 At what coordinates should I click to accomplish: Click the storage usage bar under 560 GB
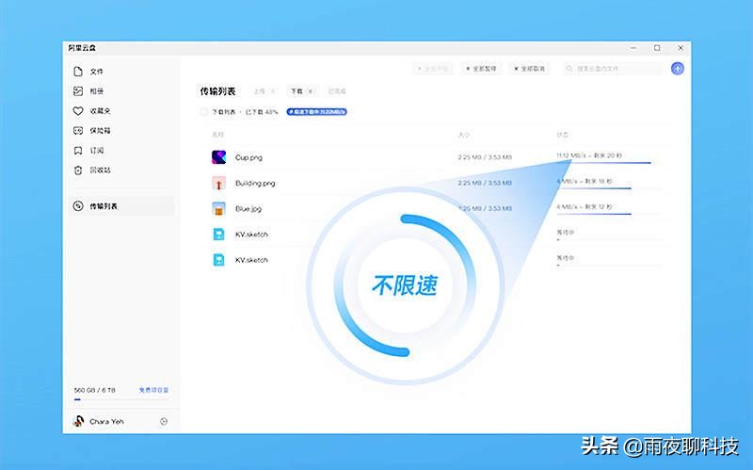click(121, 399)
